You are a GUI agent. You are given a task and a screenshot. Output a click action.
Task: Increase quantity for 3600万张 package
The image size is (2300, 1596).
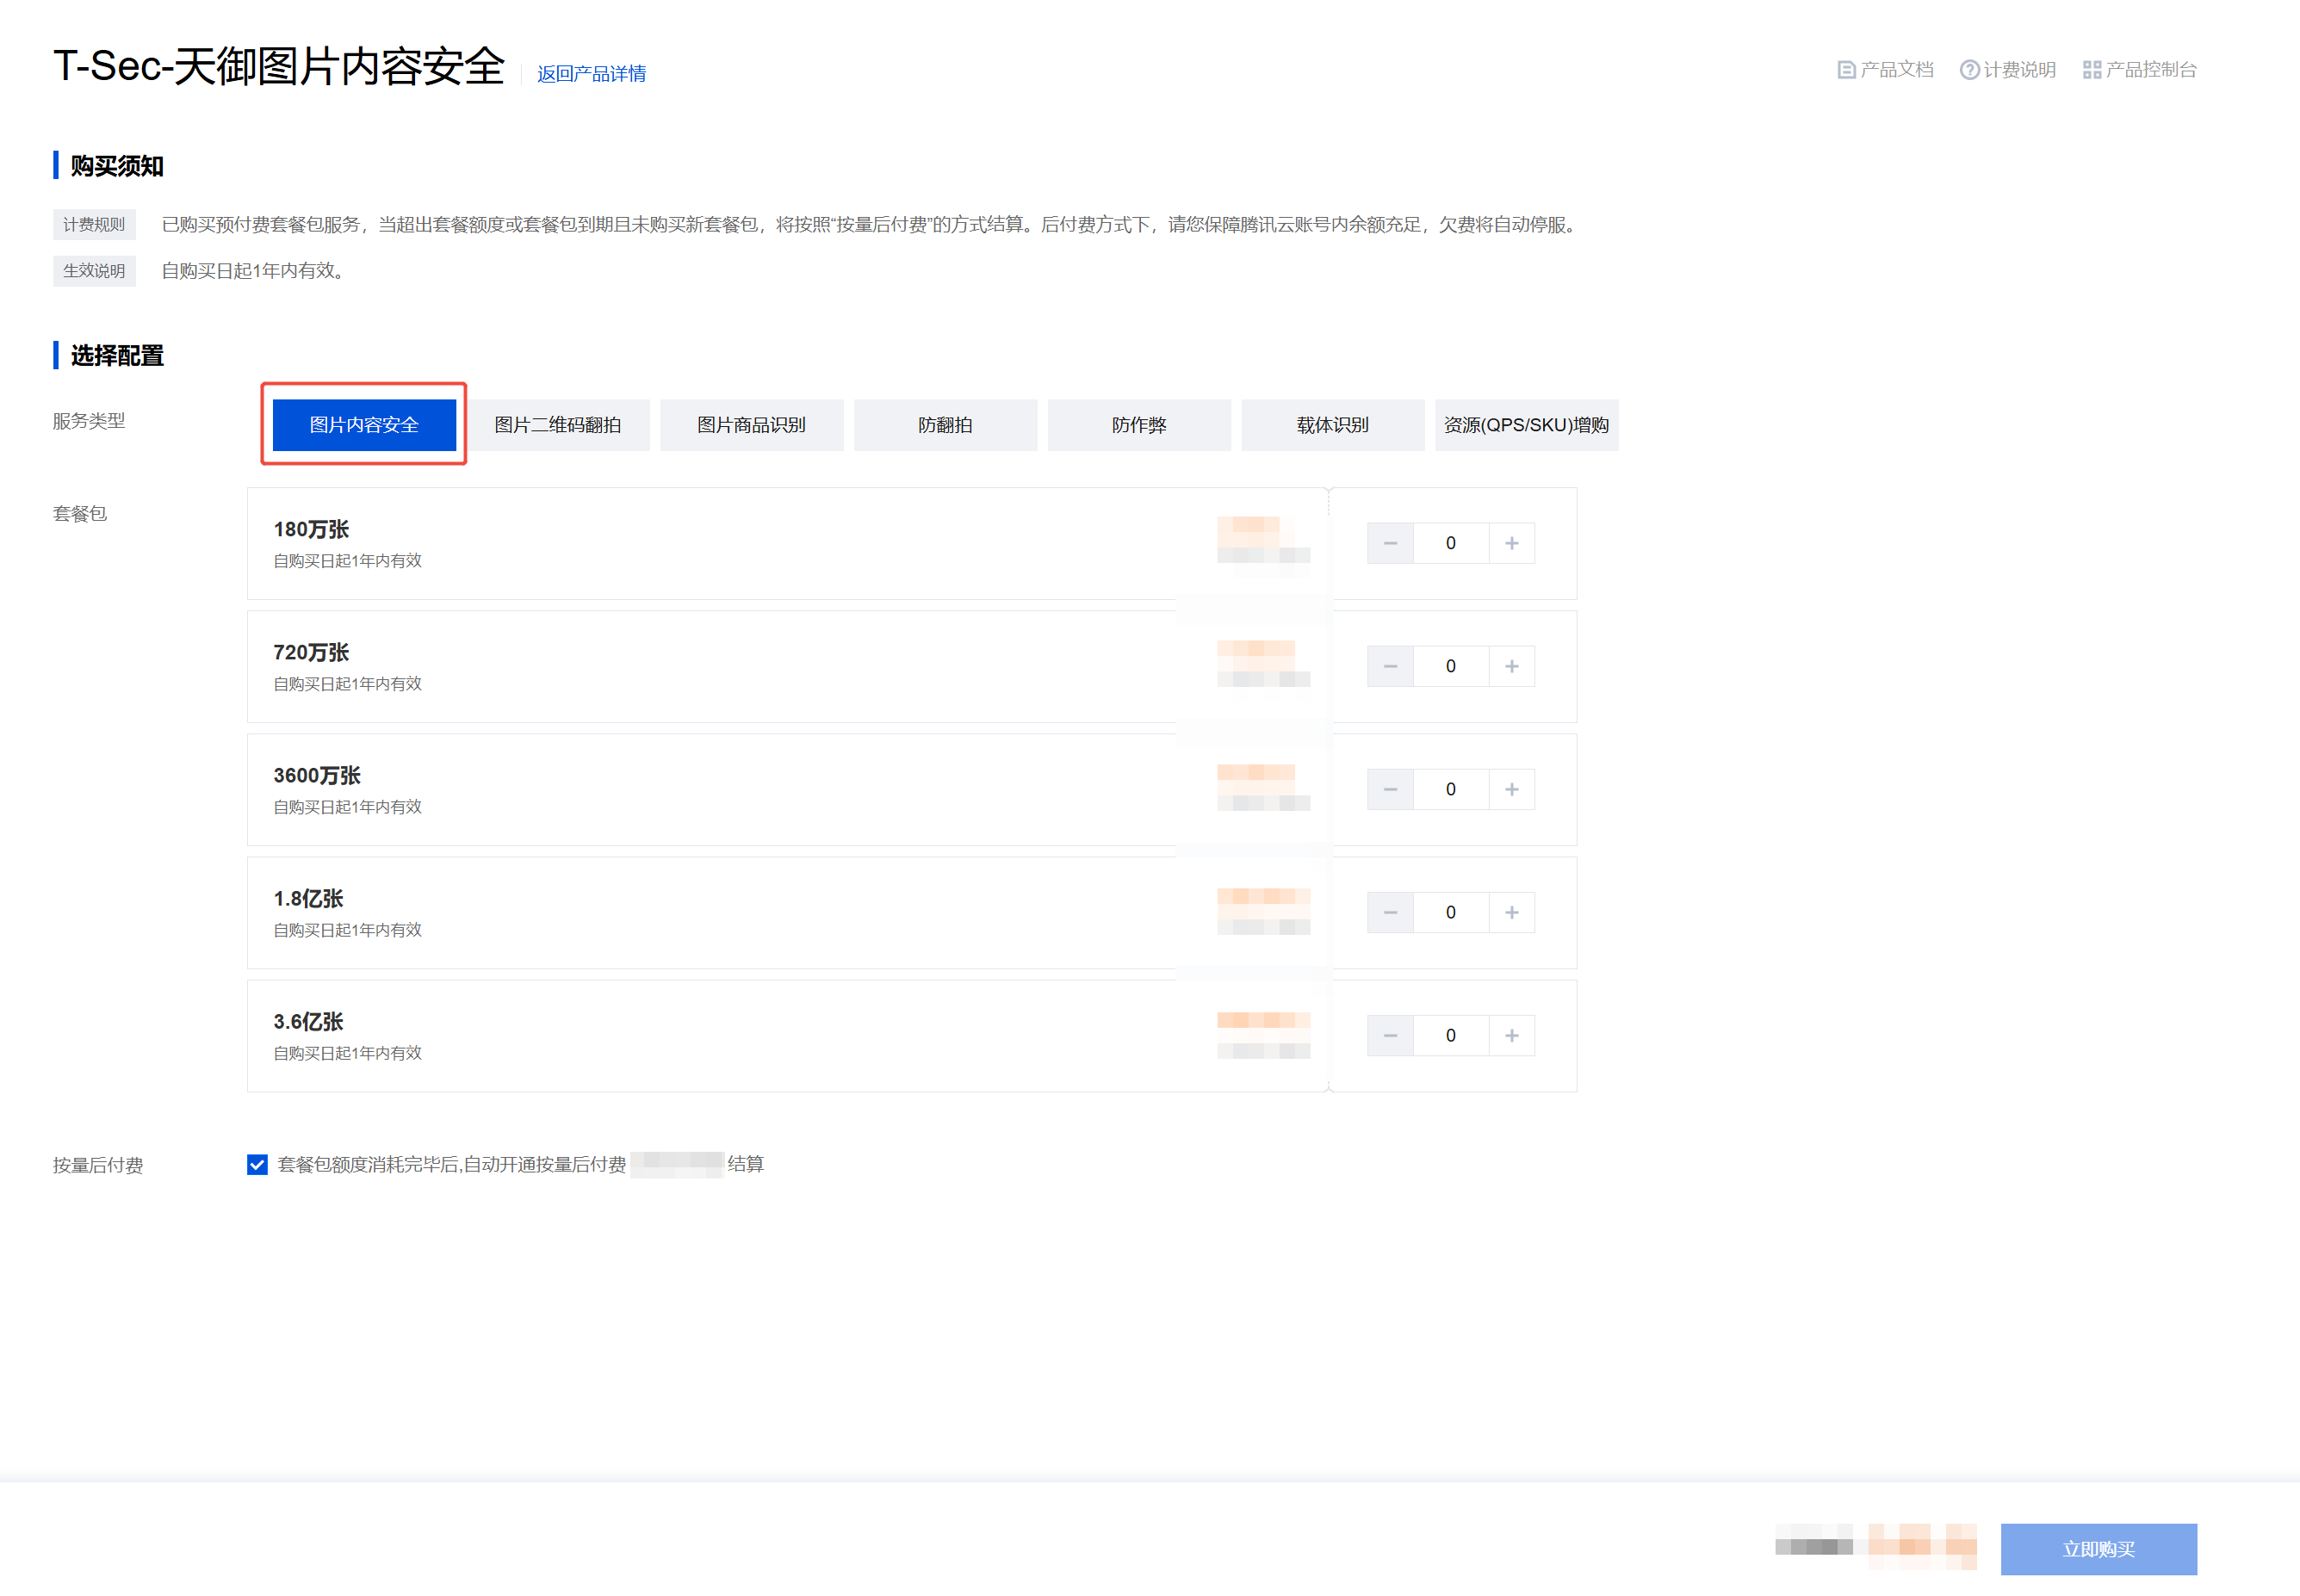pyautogui.click(x=1511, y=789)
